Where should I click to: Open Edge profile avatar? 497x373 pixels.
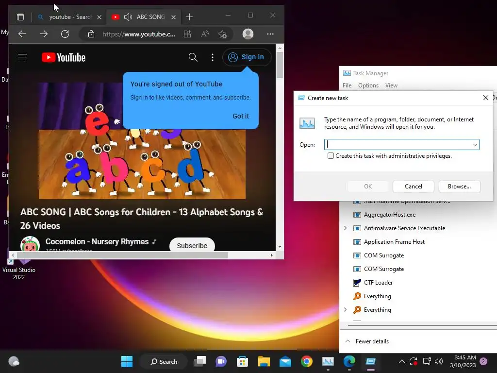(x=248, y=34)
